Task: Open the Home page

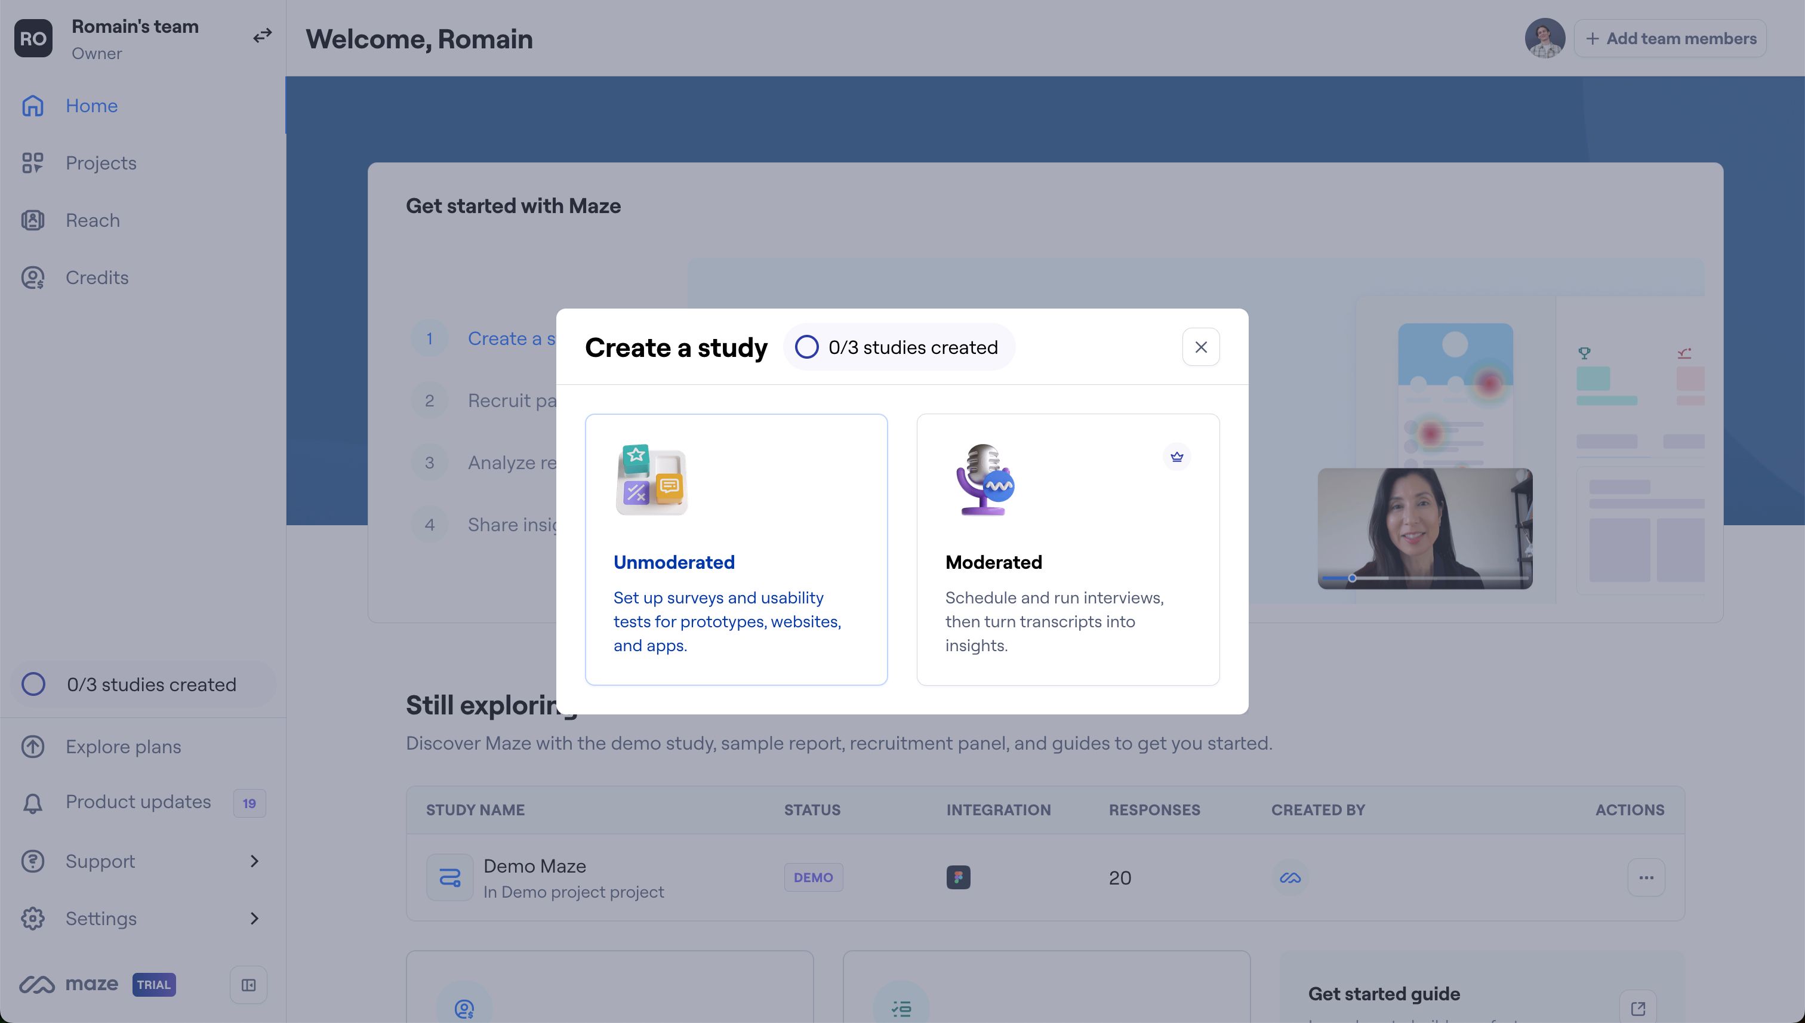Action: click(143, 106)
